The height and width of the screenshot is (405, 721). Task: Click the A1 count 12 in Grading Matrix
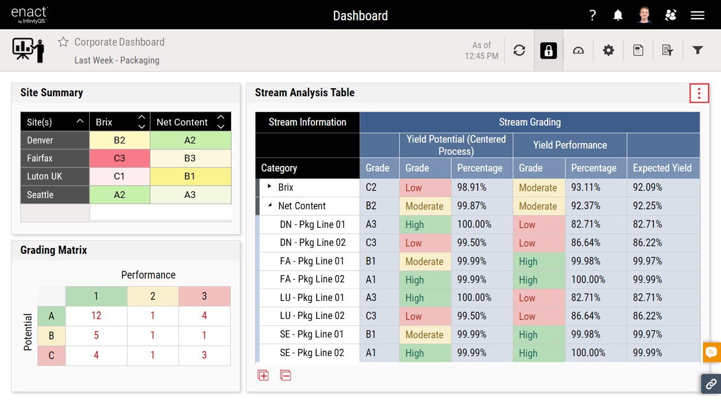(96, 316)
